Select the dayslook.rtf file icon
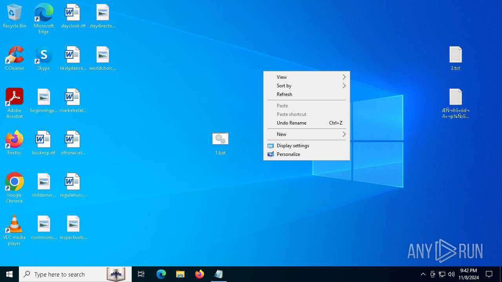 (73, 16)
